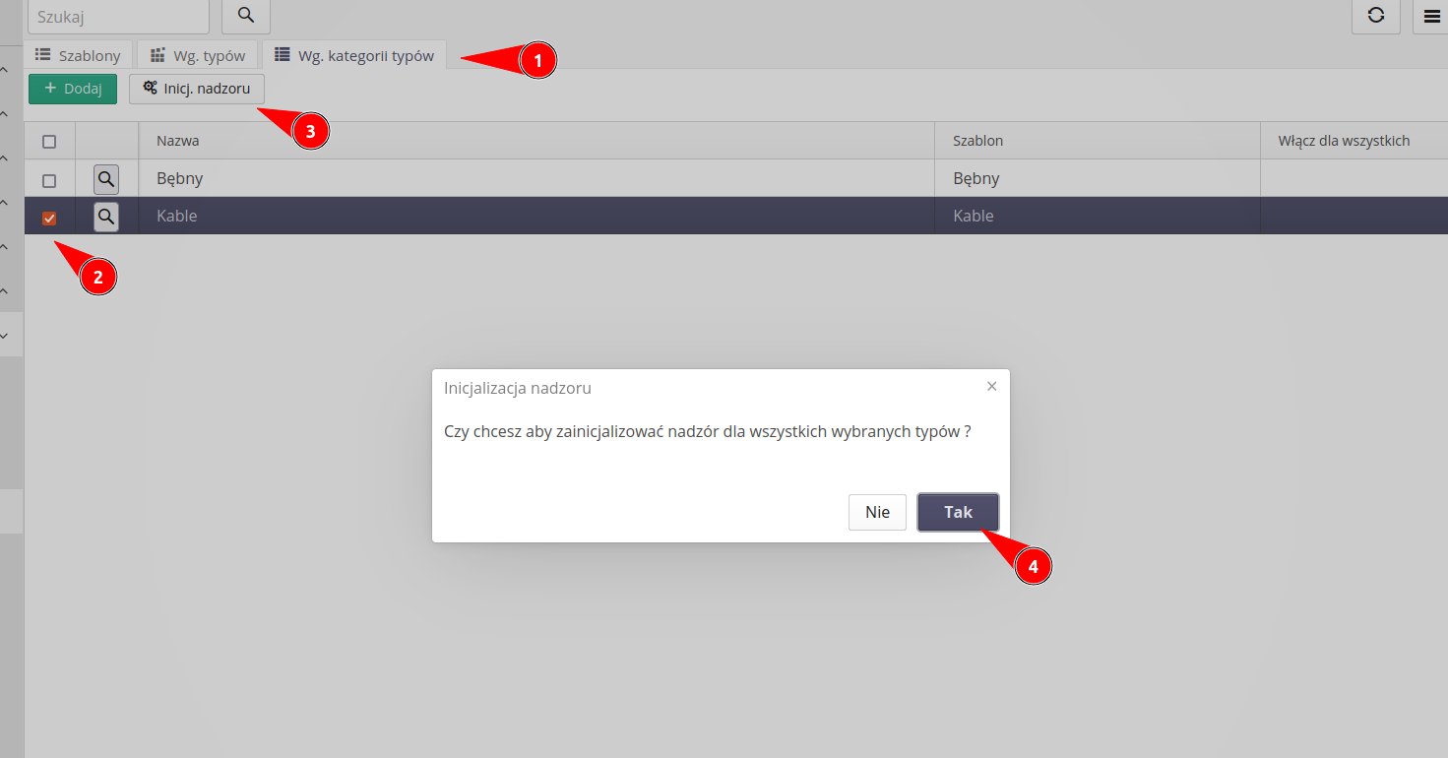Click the plus icon on the Dodaj button
This screenshot has height=758, width=1448.
point(48,88)
